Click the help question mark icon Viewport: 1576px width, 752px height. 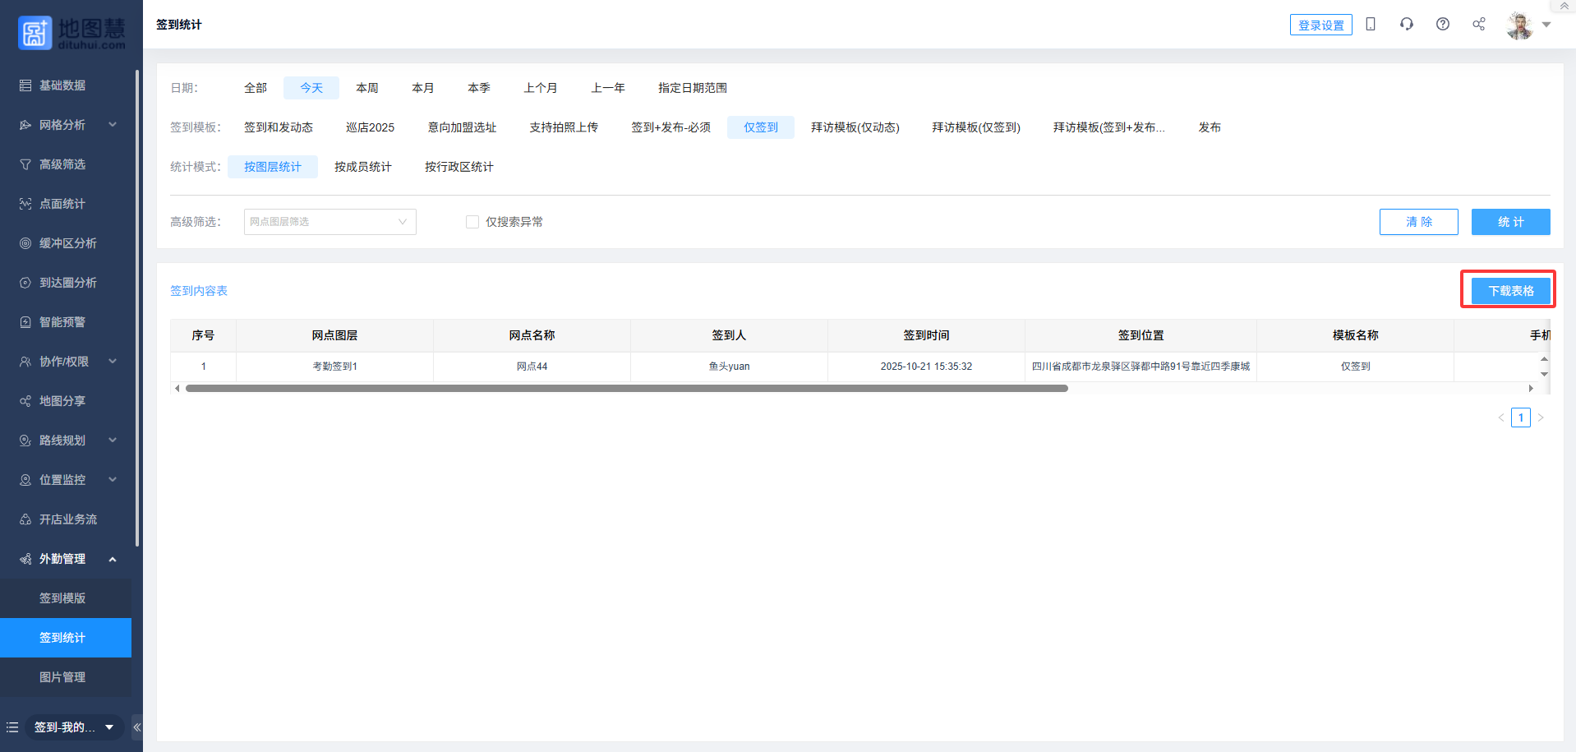(1442, 25)
